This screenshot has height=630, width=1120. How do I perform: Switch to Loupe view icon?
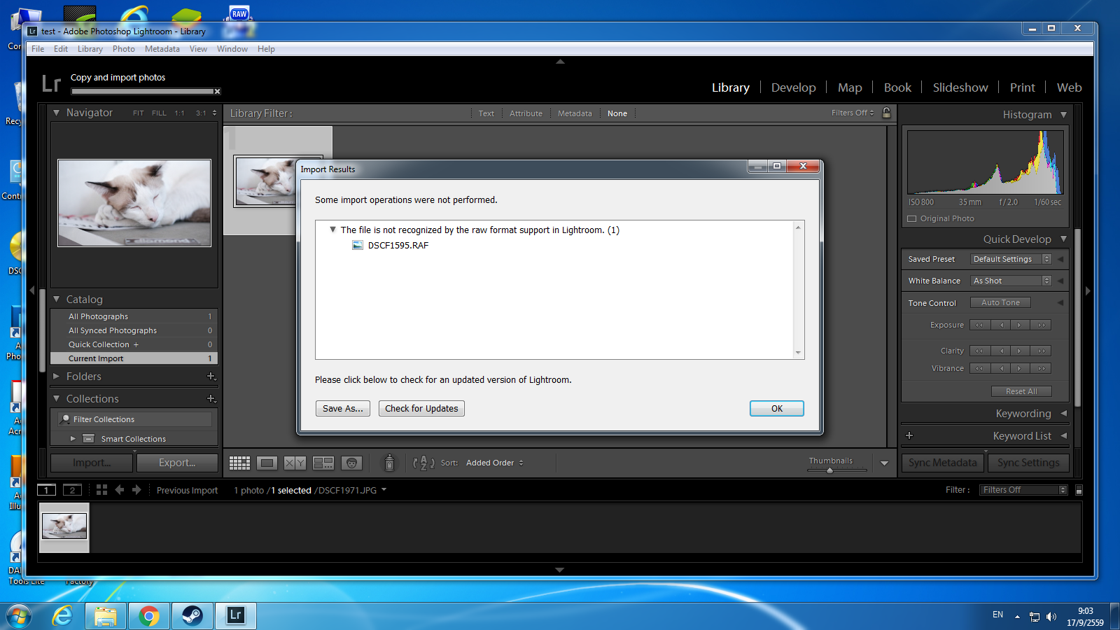point(267,463)
